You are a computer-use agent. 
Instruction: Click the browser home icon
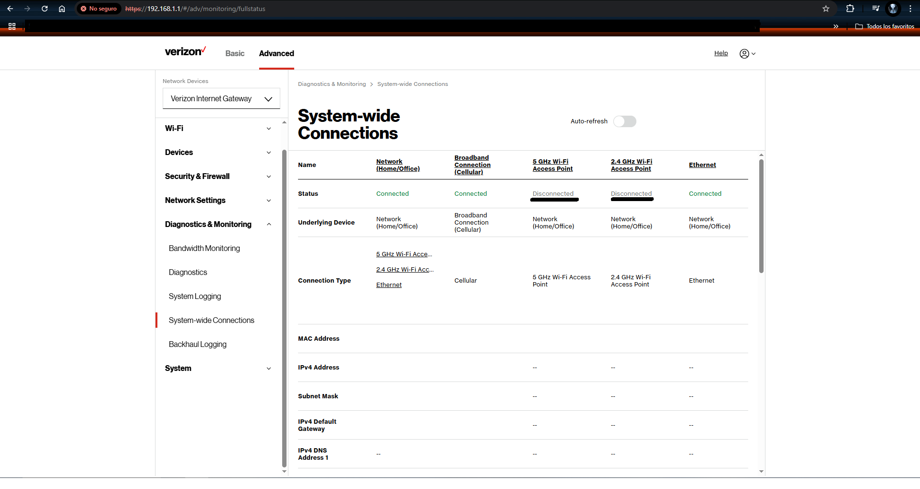coord(62,9)
